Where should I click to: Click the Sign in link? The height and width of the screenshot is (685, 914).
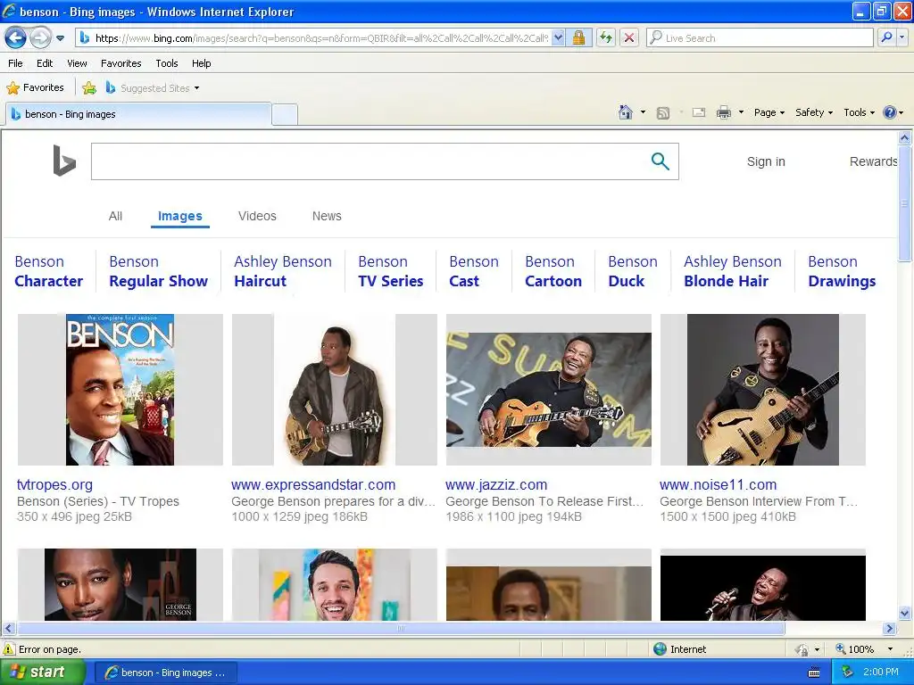point(766,162)
